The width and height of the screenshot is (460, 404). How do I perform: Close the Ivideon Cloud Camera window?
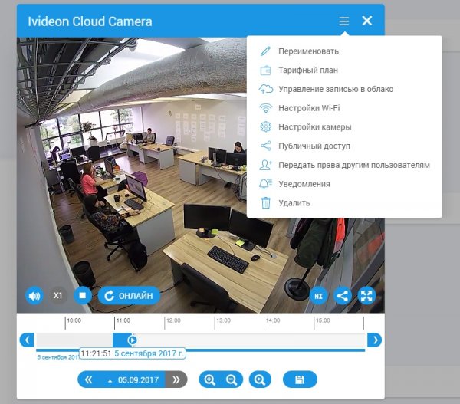(x=367, y=21)
